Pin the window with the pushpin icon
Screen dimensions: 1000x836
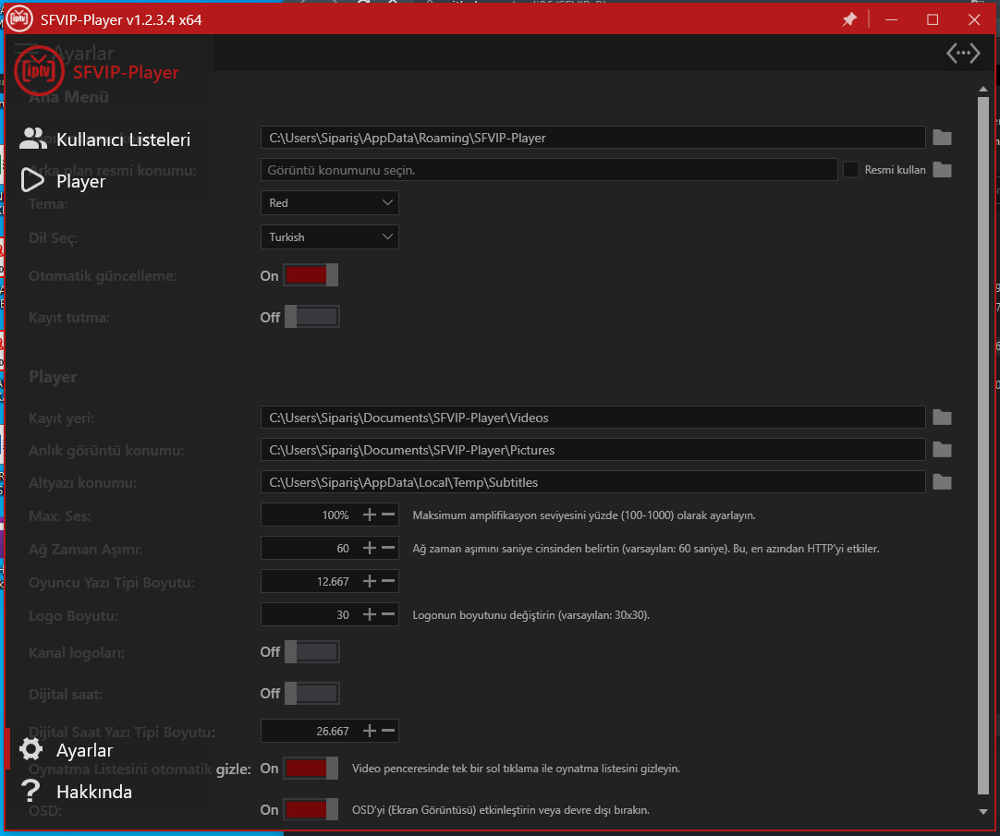click(x=849, y=19)
